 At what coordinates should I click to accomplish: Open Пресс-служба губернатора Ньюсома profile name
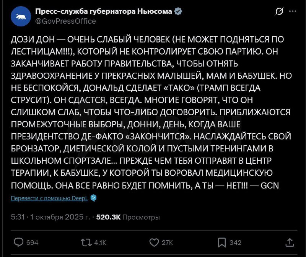103,11
